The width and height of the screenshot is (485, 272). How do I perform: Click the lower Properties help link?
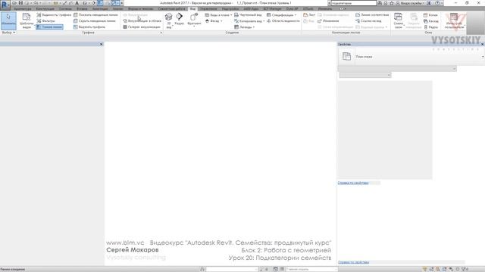click(x=354, y=262)
